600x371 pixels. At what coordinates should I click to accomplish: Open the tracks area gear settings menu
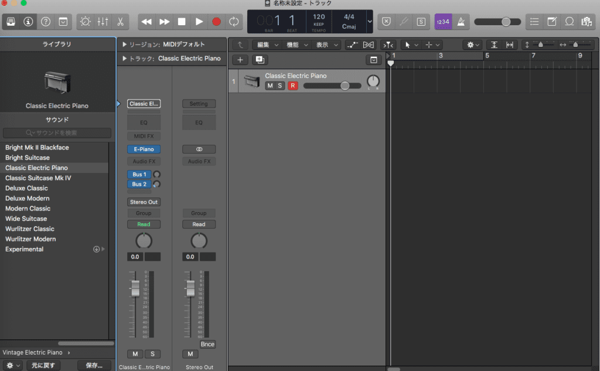[473, 45]
